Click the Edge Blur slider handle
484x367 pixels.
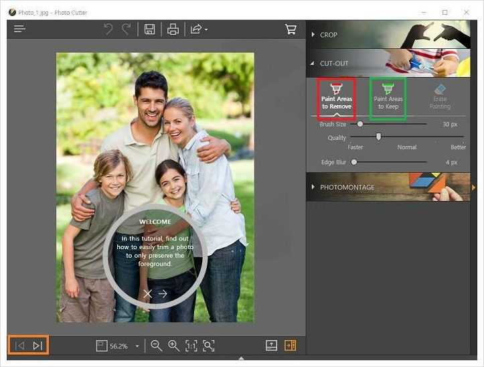(x=354, y=162)
